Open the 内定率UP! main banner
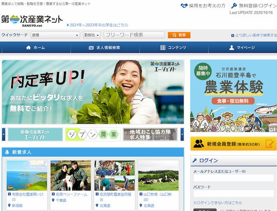Viewport: 277px width, 211px height. click(93, 92)
